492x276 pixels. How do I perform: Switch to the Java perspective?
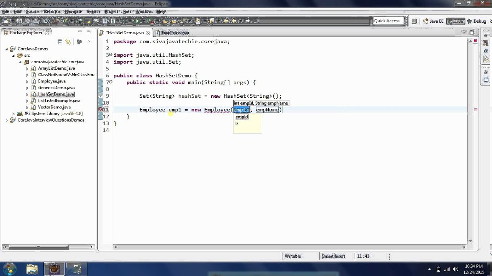(x=456, y=21)
